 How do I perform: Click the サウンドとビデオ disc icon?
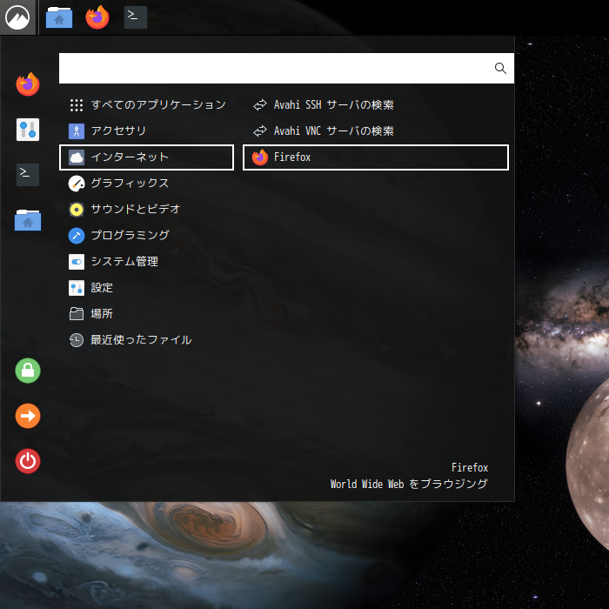tap(77, 210)
